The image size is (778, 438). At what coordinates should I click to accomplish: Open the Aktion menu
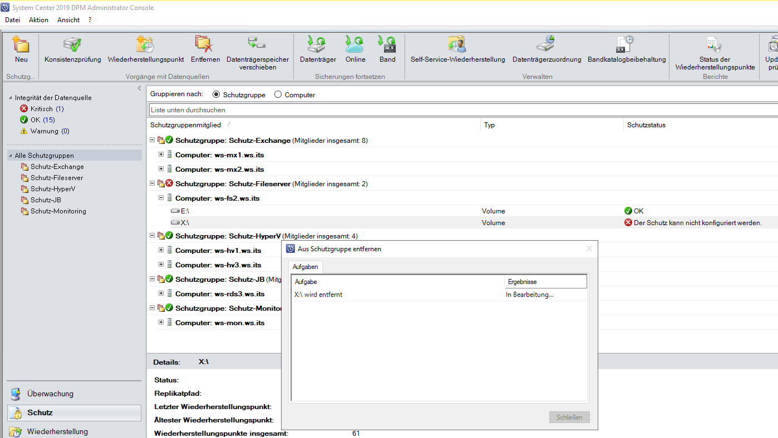pyautogui.click(x=38, y=20)
